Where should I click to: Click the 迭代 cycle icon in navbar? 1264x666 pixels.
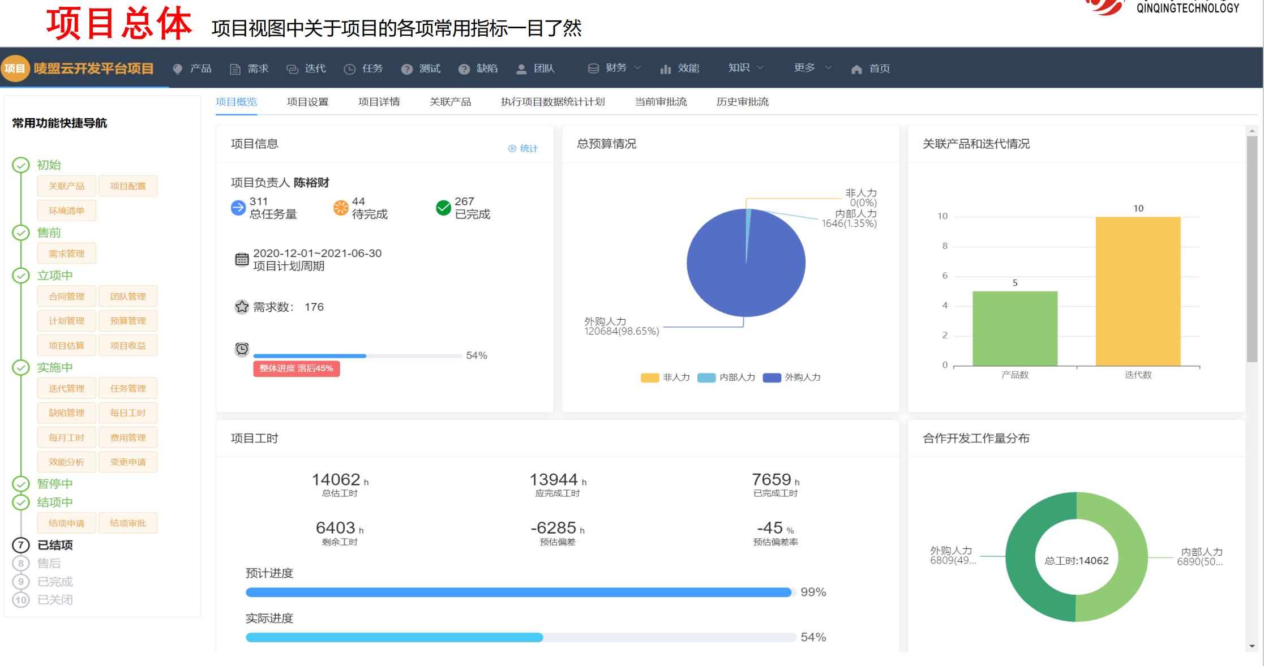(292, 69)
